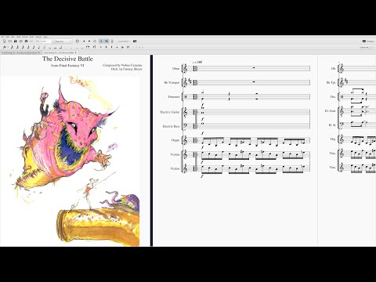Viewport: 376px width, 282px height.
Task: Toggle the metronome icon
Action: (x=112, y=42)
